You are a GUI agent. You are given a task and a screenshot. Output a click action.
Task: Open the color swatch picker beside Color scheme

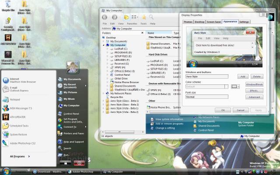tap(235, 87)
